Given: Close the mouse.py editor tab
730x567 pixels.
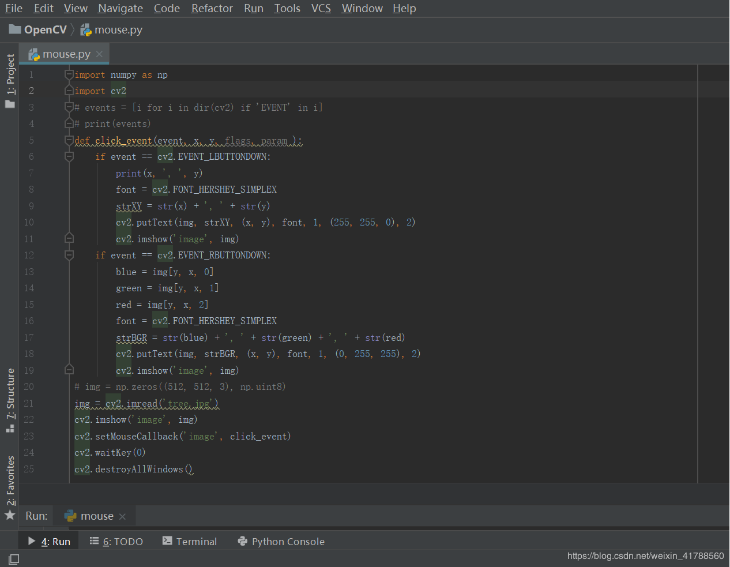Looking at the screenshot, I should click(x=99, y=54).
